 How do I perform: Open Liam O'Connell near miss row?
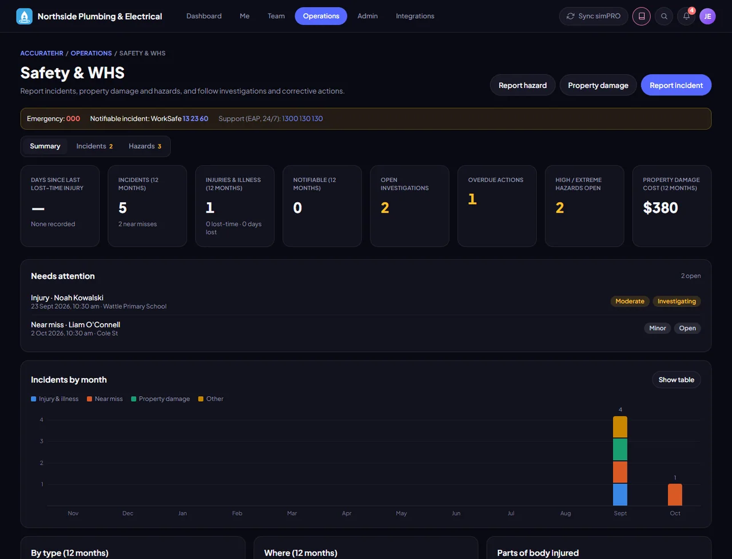(366, 328)
